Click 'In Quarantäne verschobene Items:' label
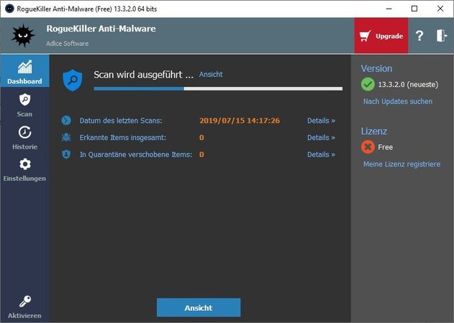 coord(136,154)
